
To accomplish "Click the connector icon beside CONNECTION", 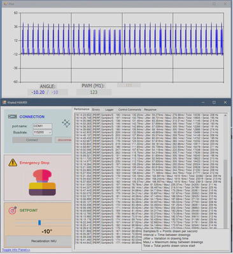I will tap(12, 116).
